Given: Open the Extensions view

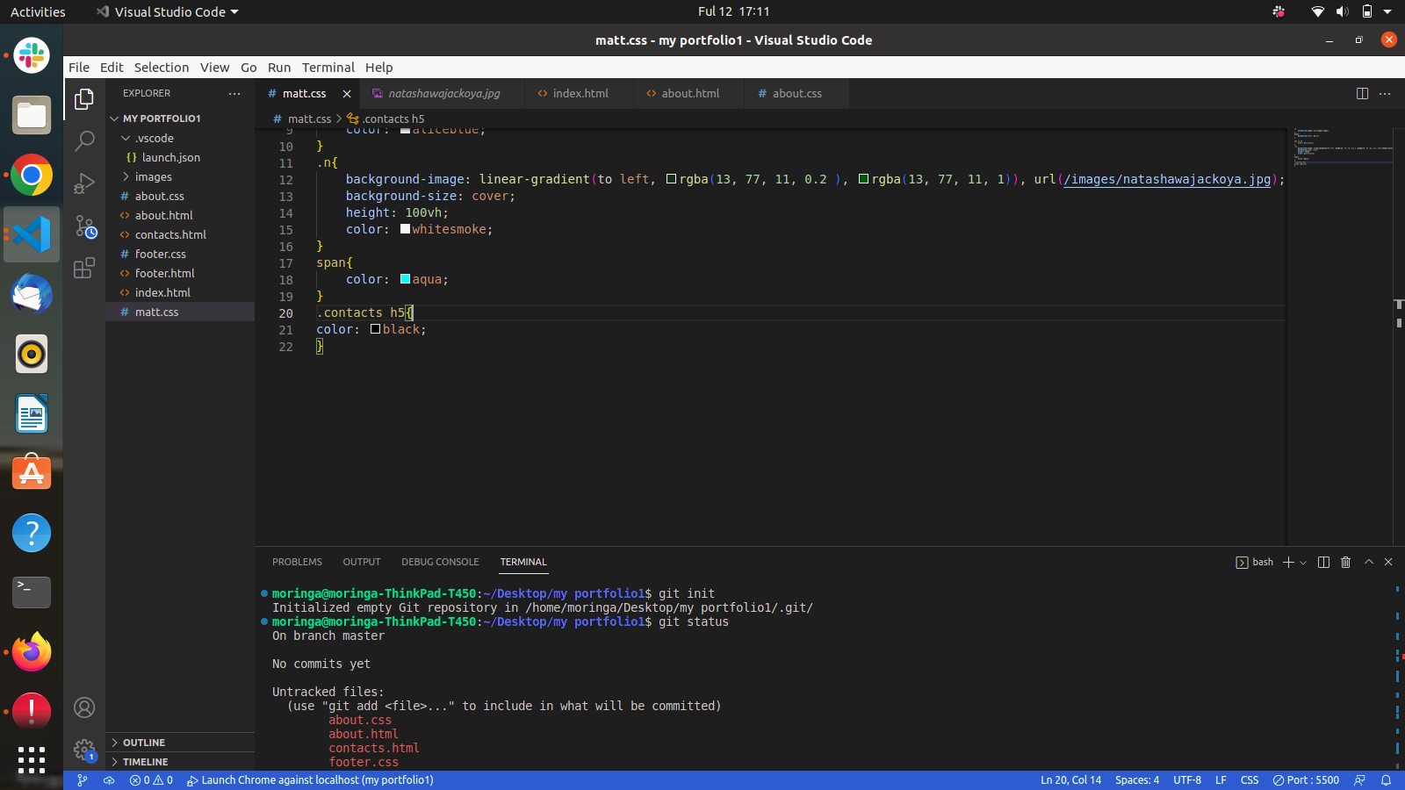Looking at the screenshot, I should click(84, 268).
